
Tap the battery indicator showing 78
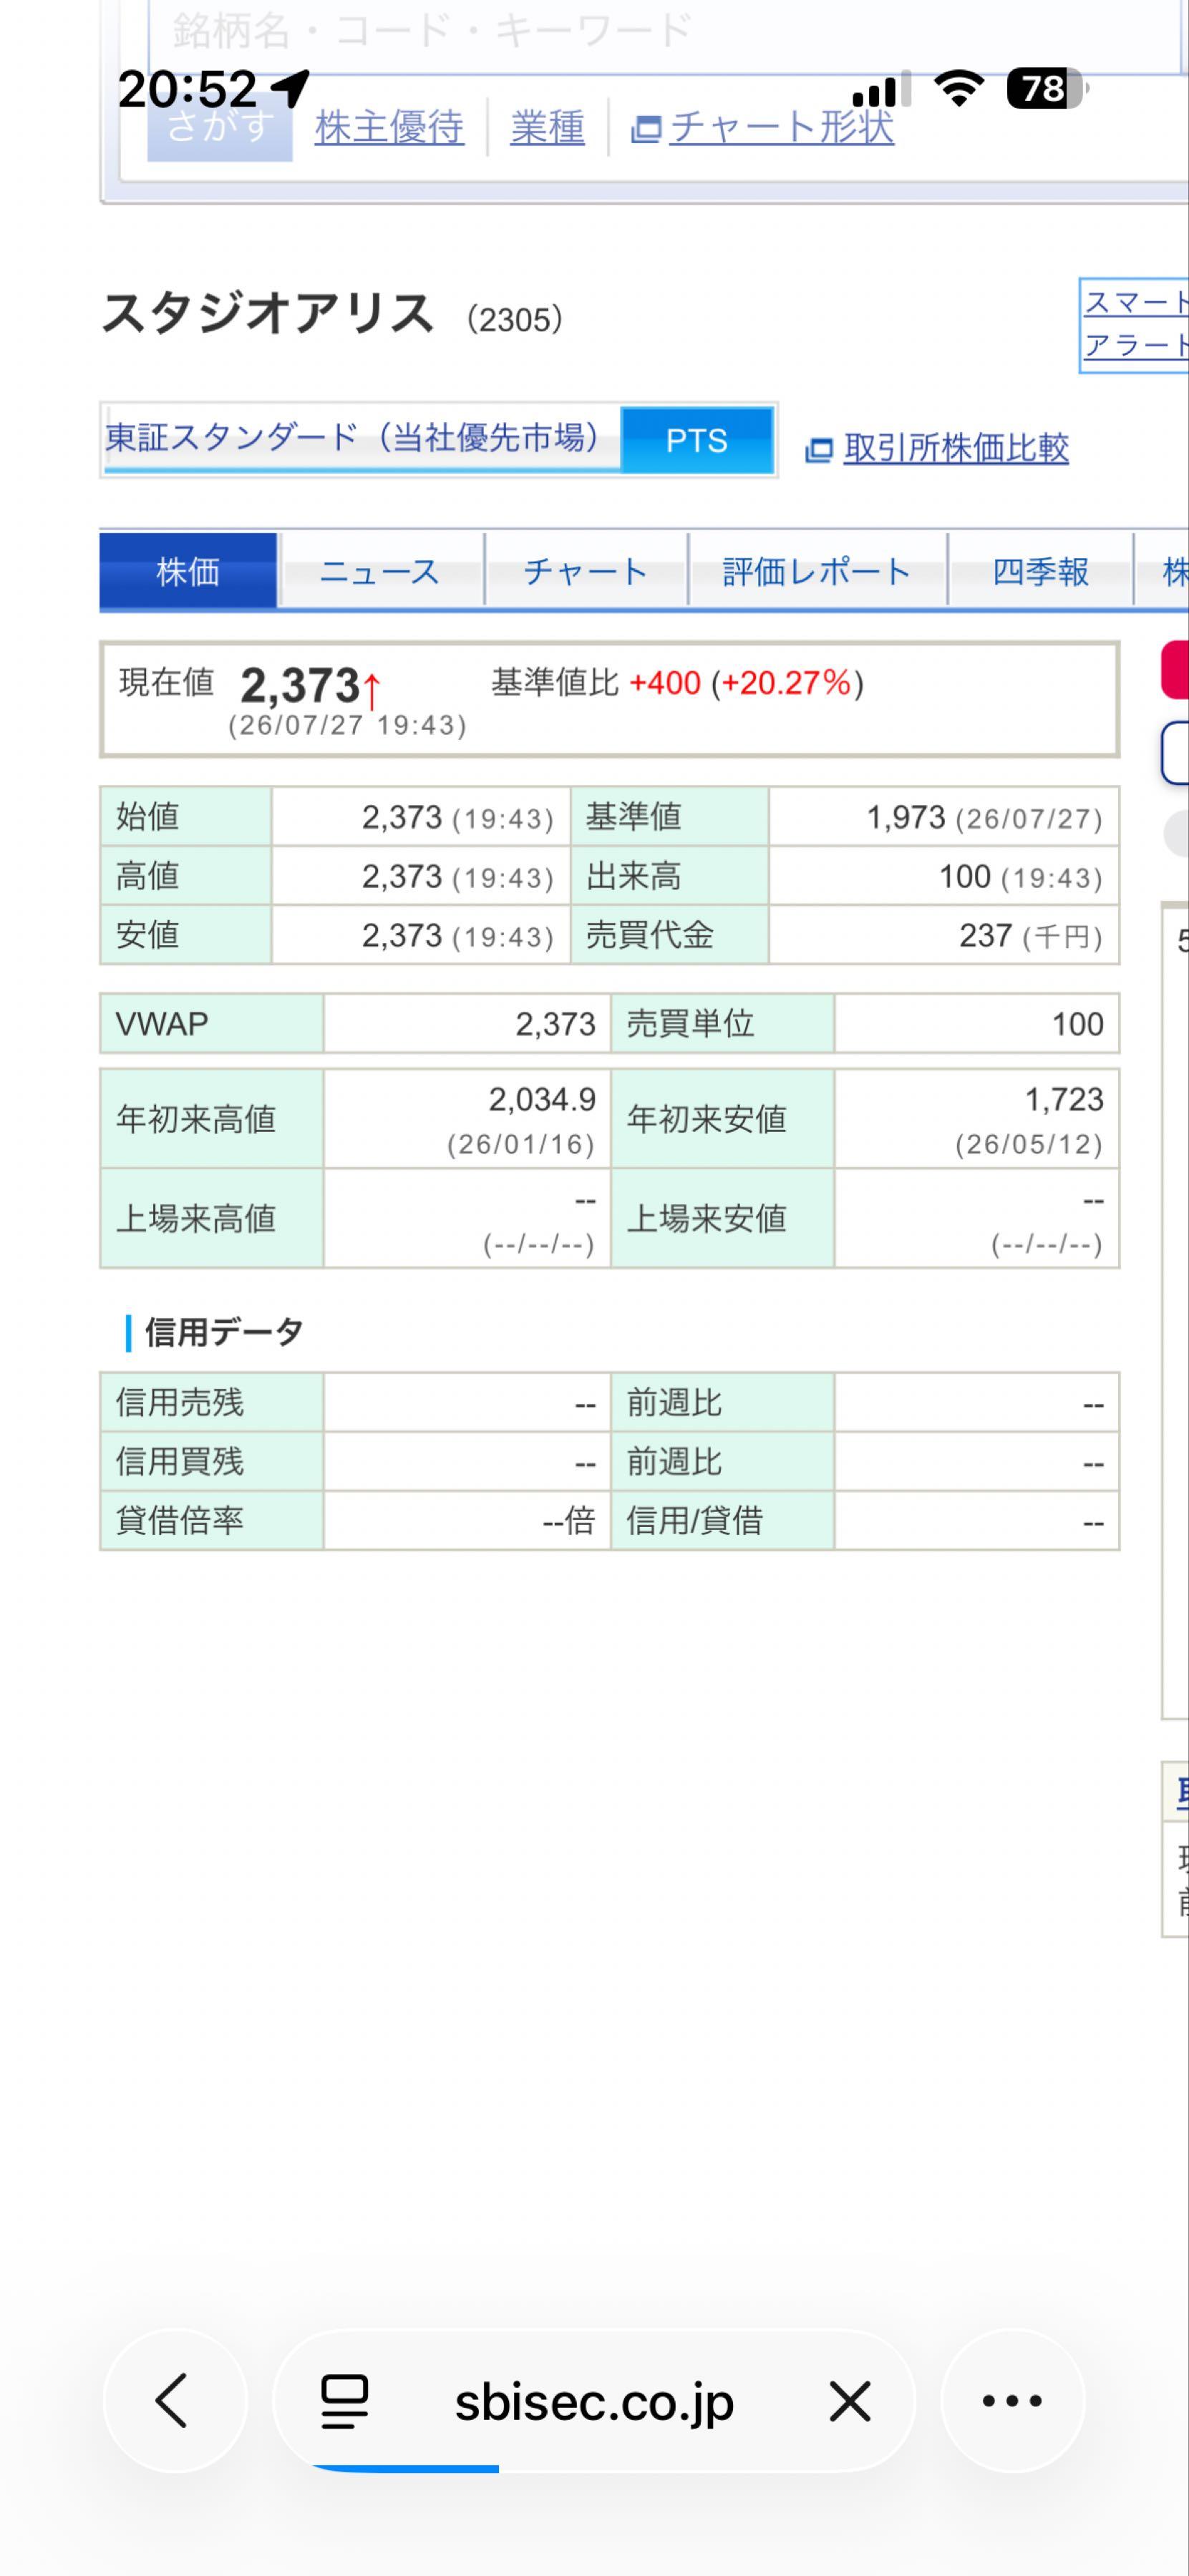(x=1047, y=89)
